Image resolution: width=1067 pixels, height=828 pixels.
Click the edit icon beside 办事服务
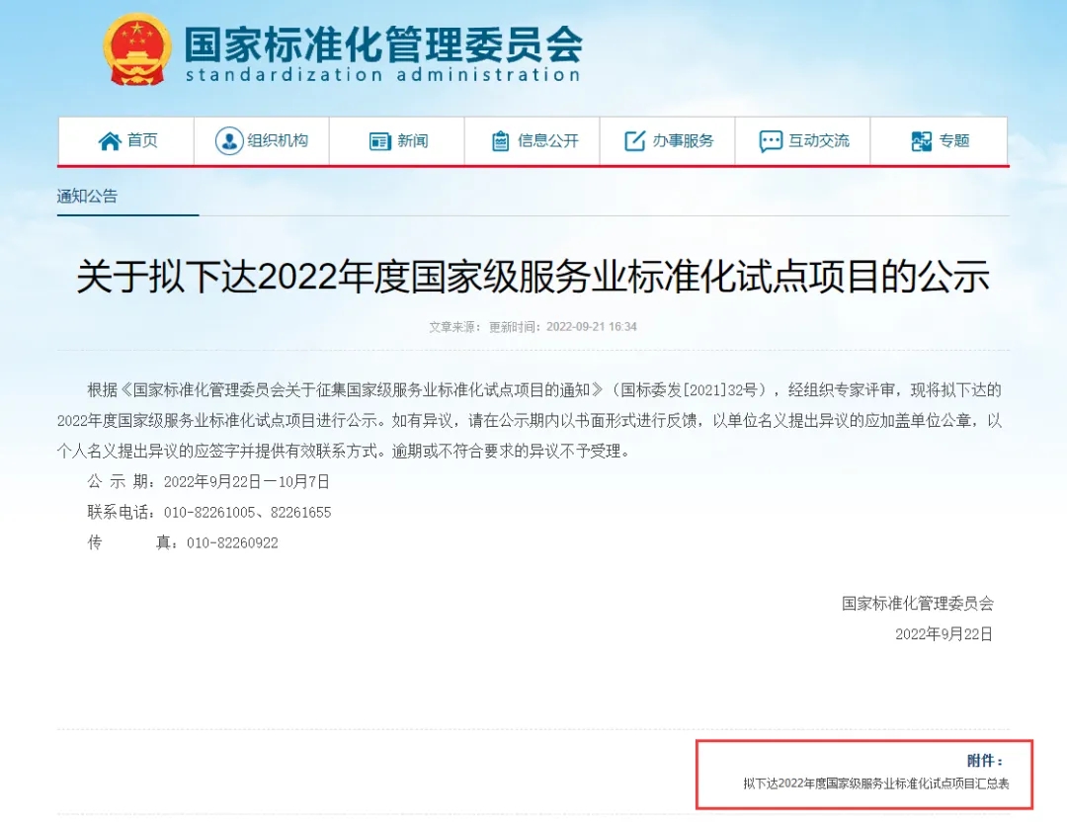[634, 141]
